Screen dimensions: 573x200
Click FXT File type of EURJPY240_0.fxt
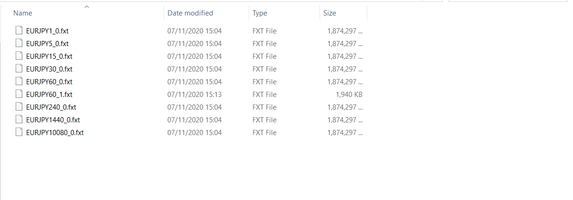coord(264,107)
